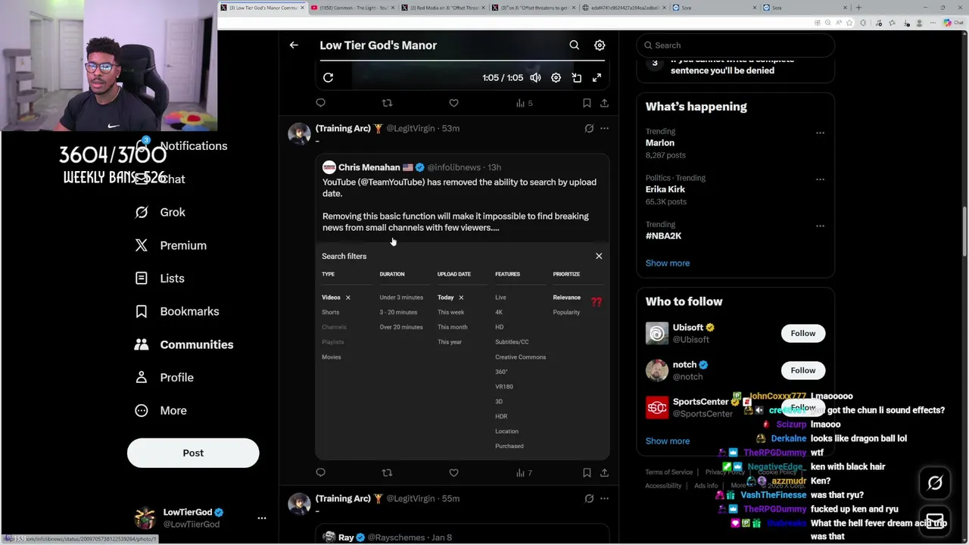Open the Erika Kirk trending topic
Screen dimensions: 969x545
(x=665, y=189)
